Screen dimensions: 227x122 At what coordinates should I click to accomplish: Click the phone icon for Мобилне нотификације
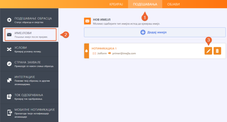pyautogui.click(x=9, y=113)
